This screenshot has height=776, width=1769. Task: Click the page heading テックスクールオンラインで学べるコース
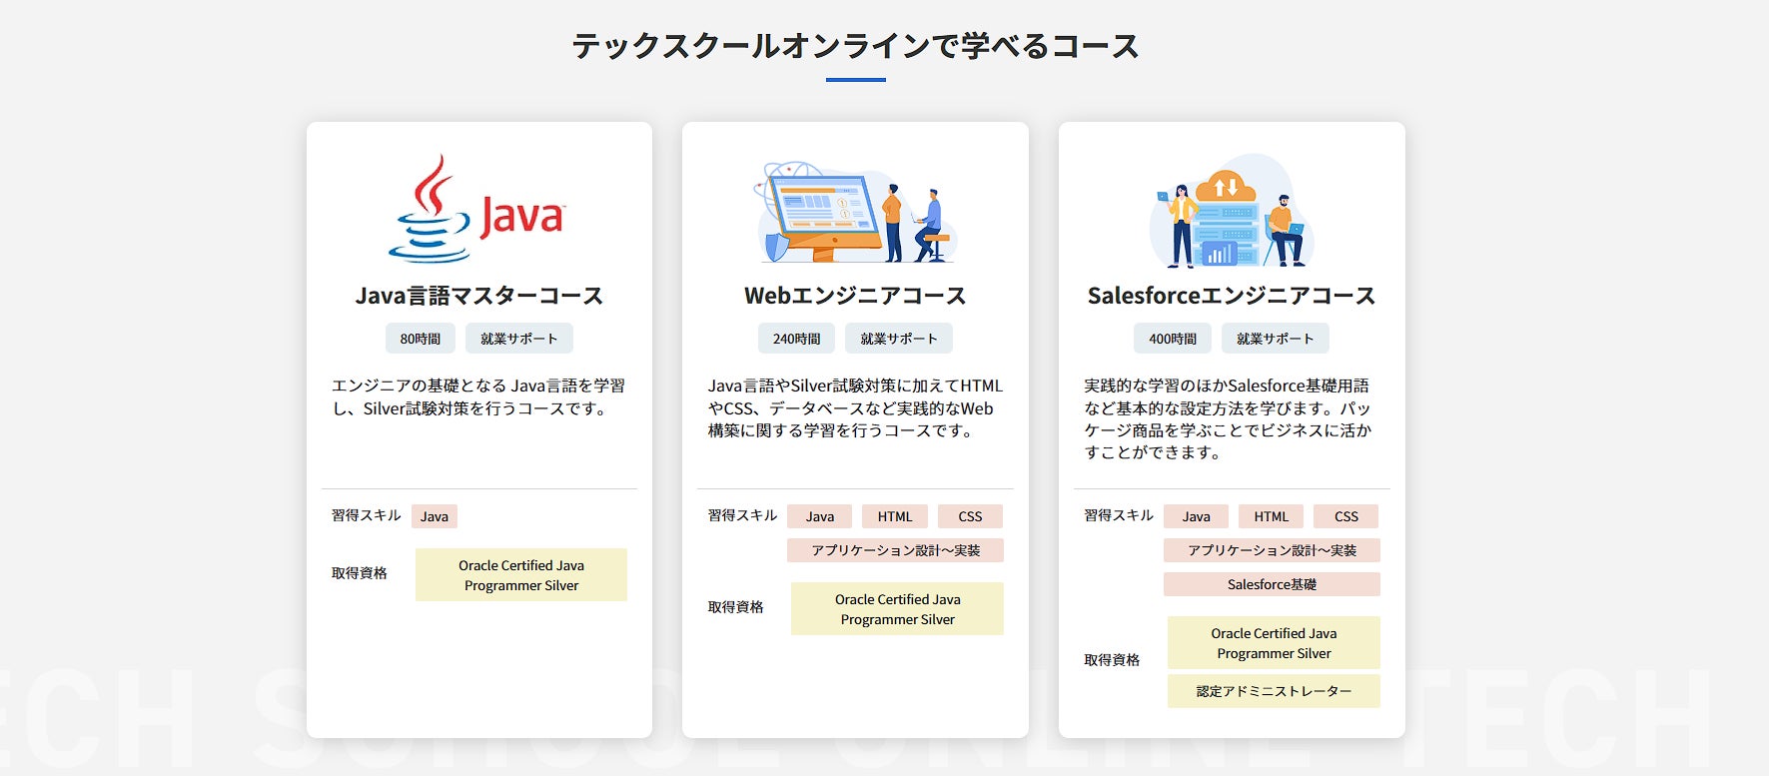point(855,46)
